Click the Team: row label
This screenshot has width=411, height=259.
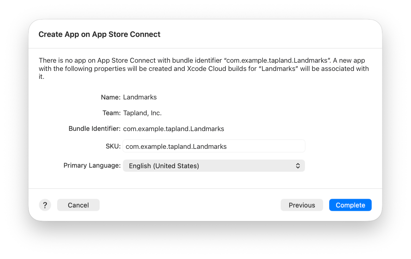pyautogui.click(x=111, y=113)
